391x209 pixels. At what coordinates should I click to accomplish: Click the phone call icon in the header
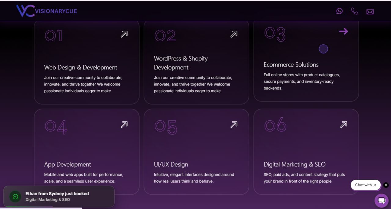[x=355, y=11]
